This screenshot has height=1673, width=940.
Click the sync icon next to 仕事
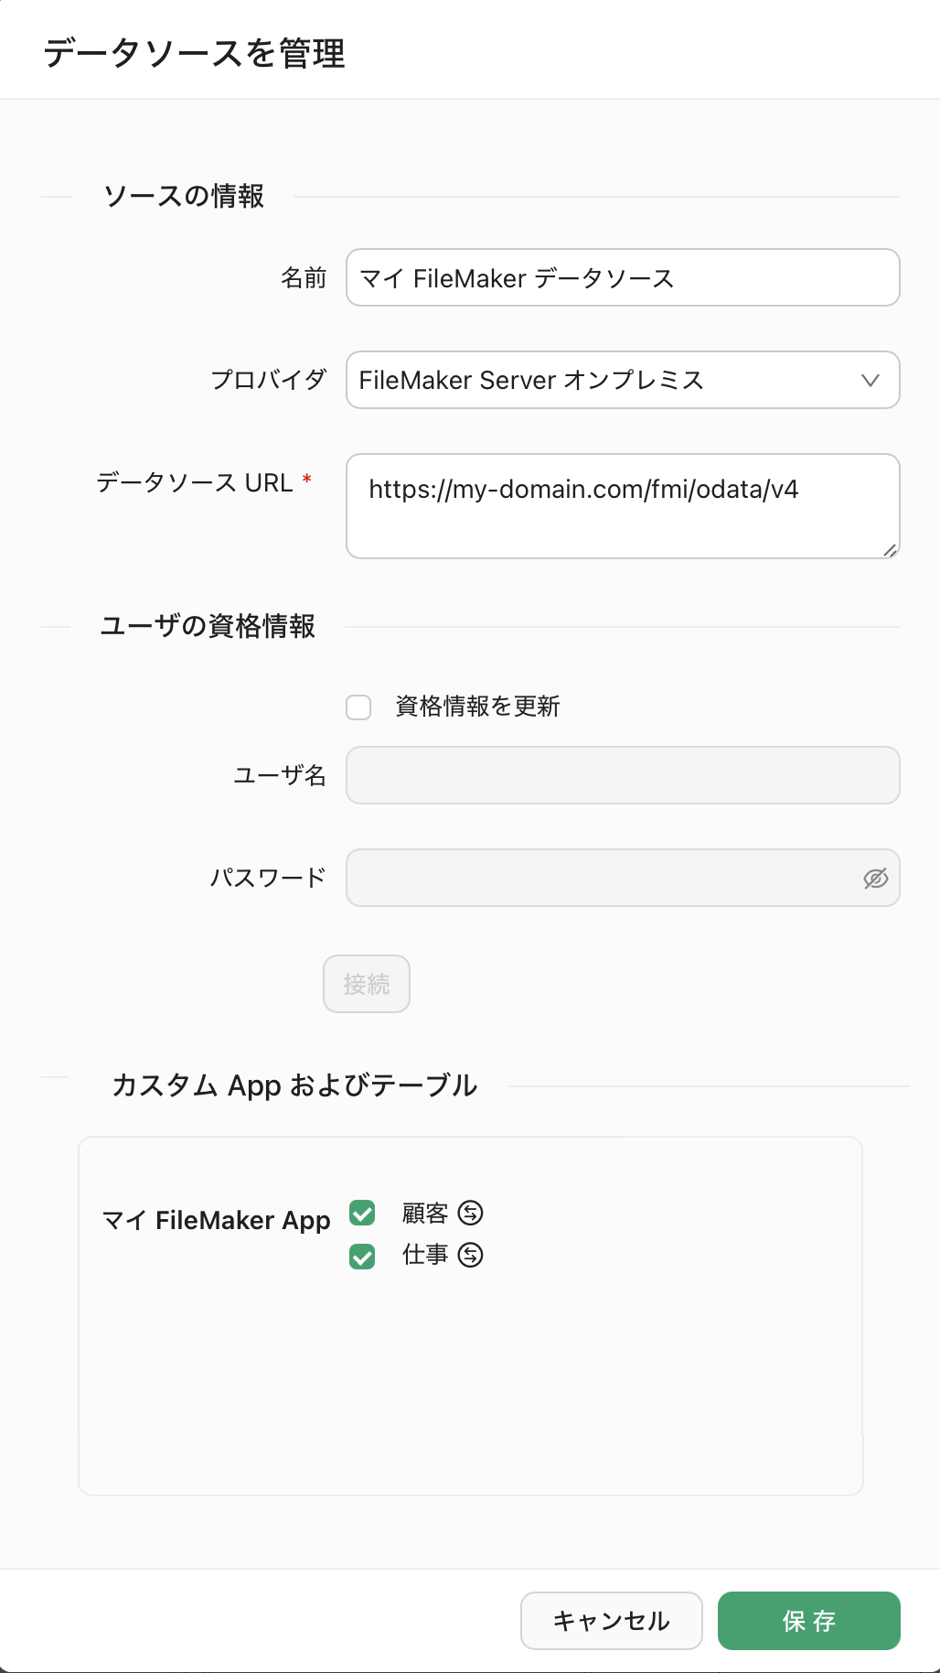[470, 1255]
